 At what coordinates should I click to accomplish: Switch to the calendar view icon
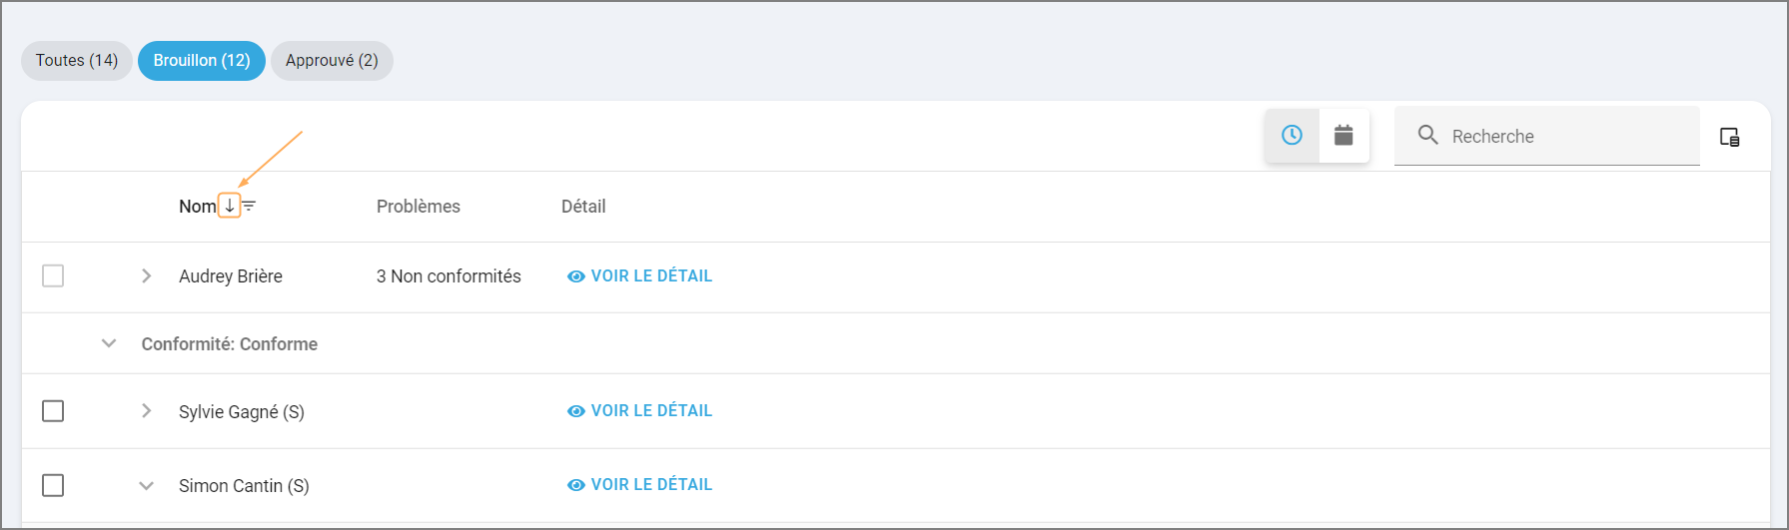[1343, 135]
